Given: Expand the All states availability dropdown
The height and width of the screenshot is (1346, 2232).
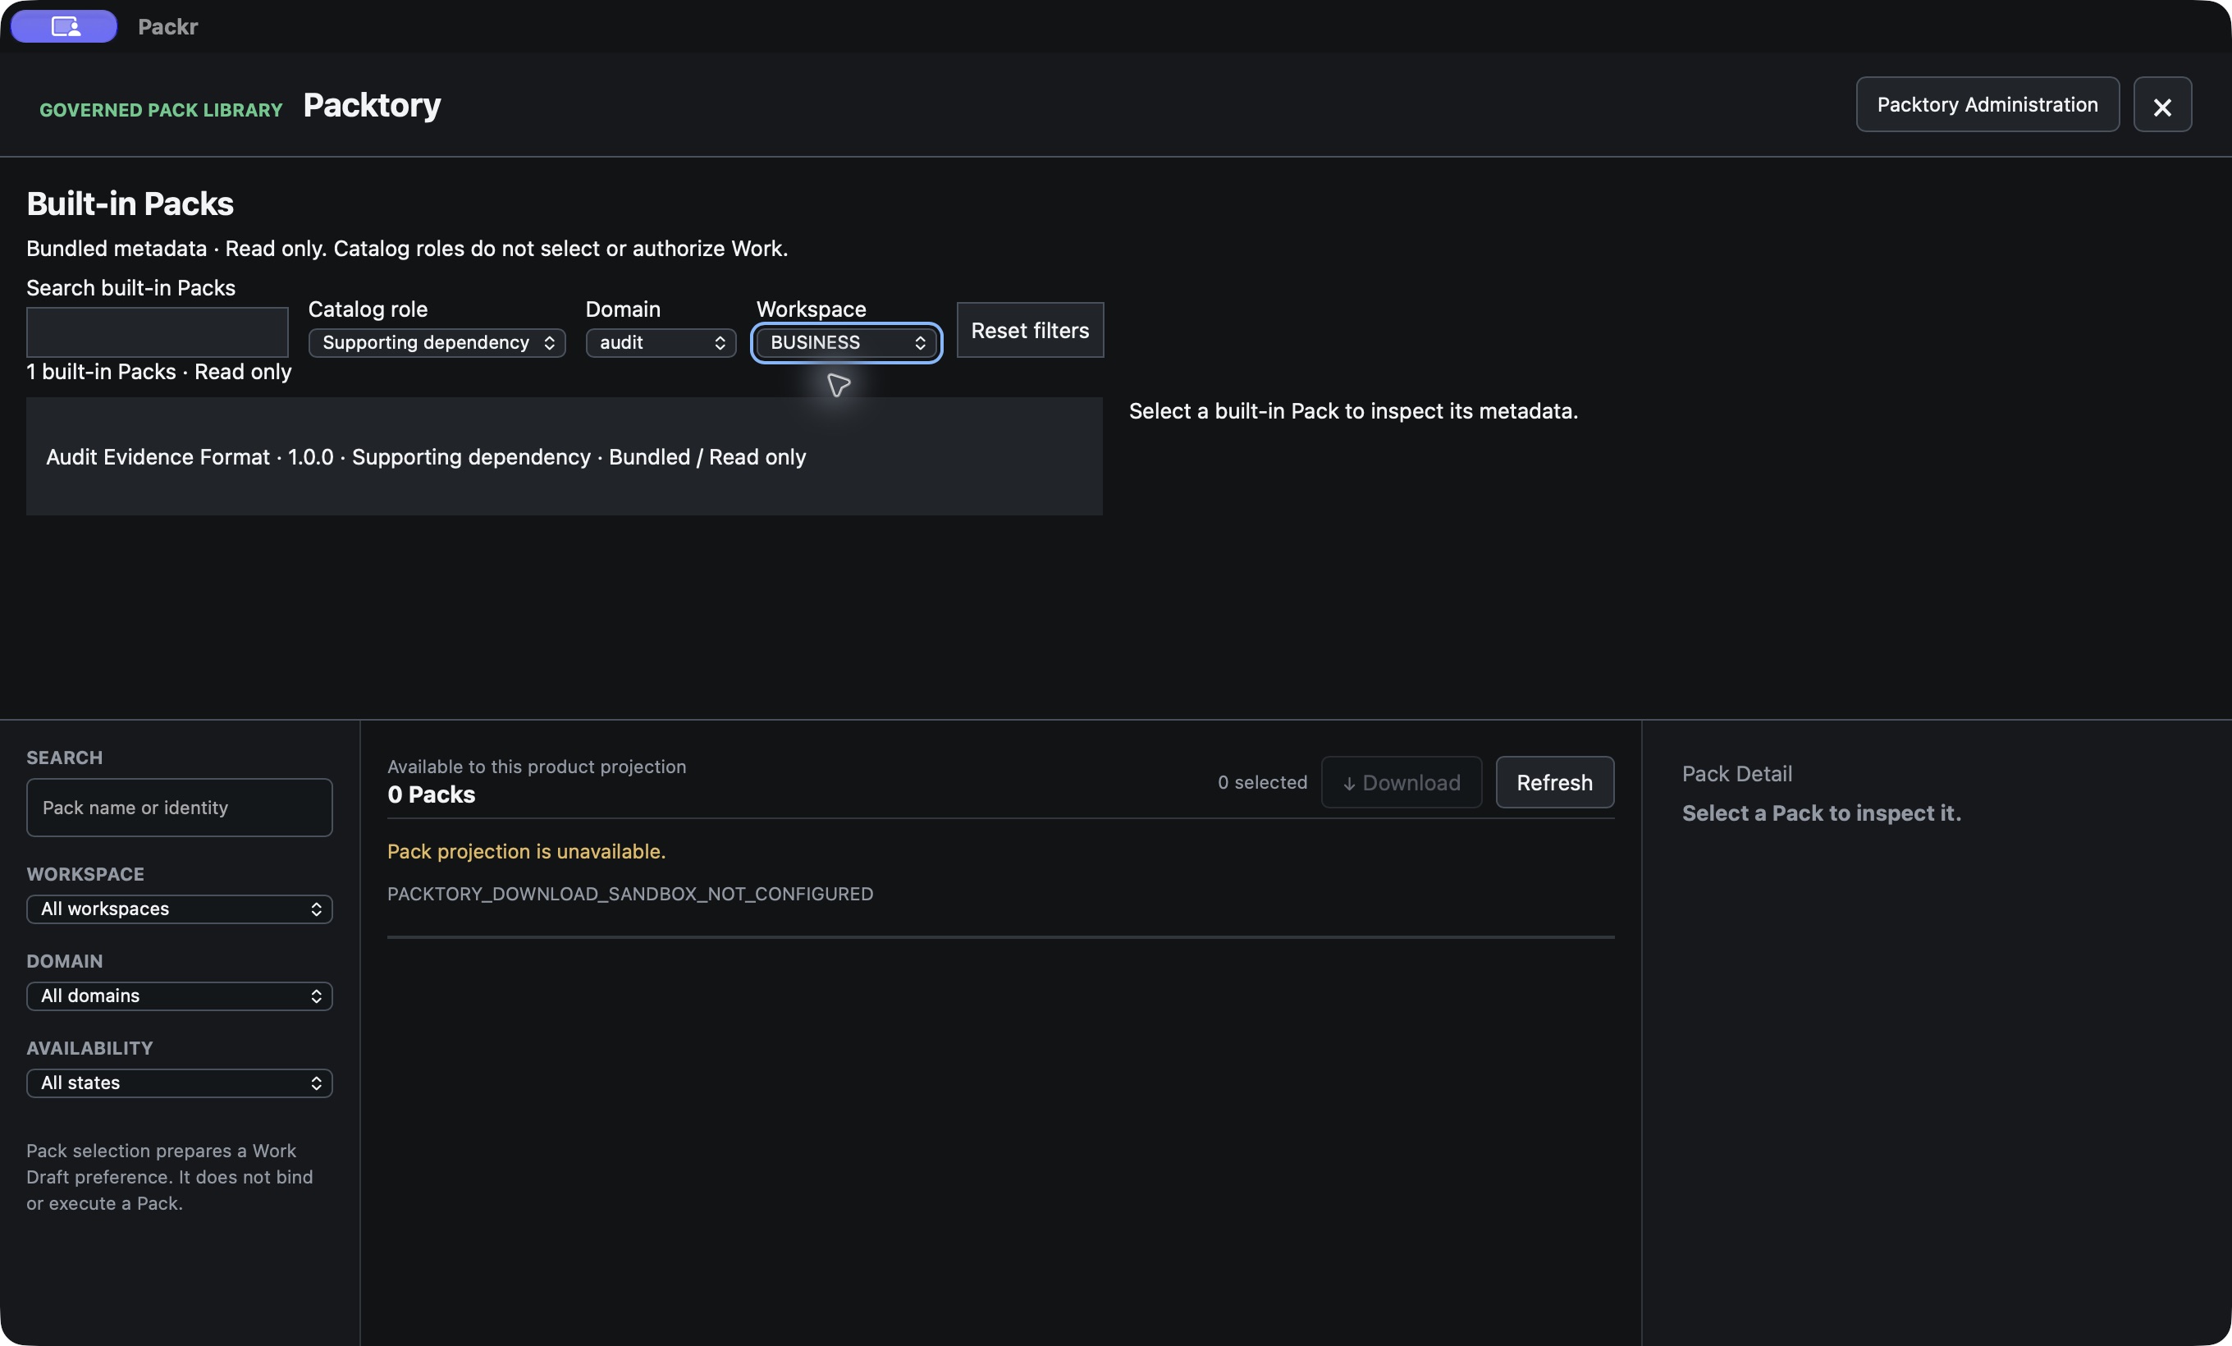Looking at the screenshot, I should pos(180,1083).
